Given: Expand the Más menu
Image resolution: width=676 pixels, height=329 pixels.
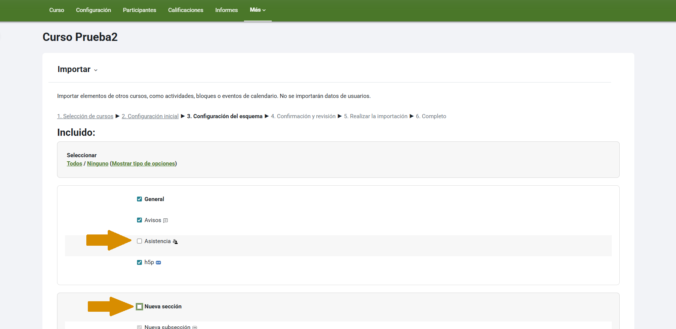Looking at the screenshot, I should pos(257,10).
